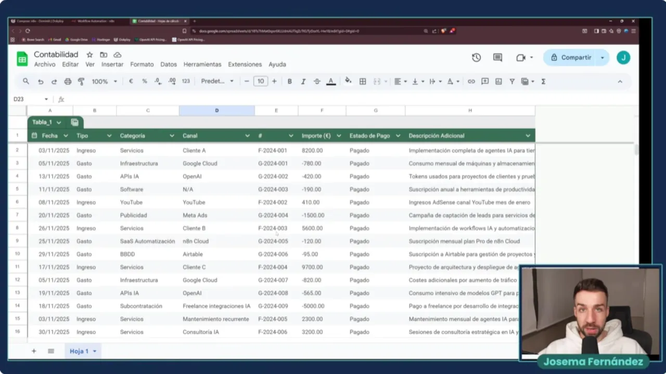Insert a link
Viewport: 666px width, 374px height.
[471, 82]
